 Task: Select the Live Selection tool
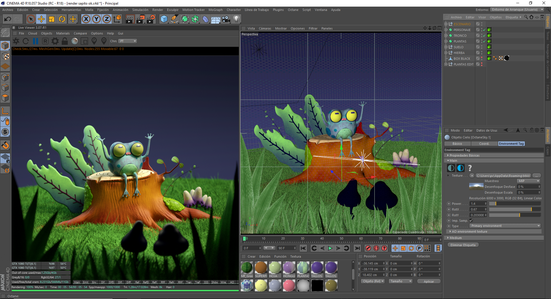pos(31,19)
